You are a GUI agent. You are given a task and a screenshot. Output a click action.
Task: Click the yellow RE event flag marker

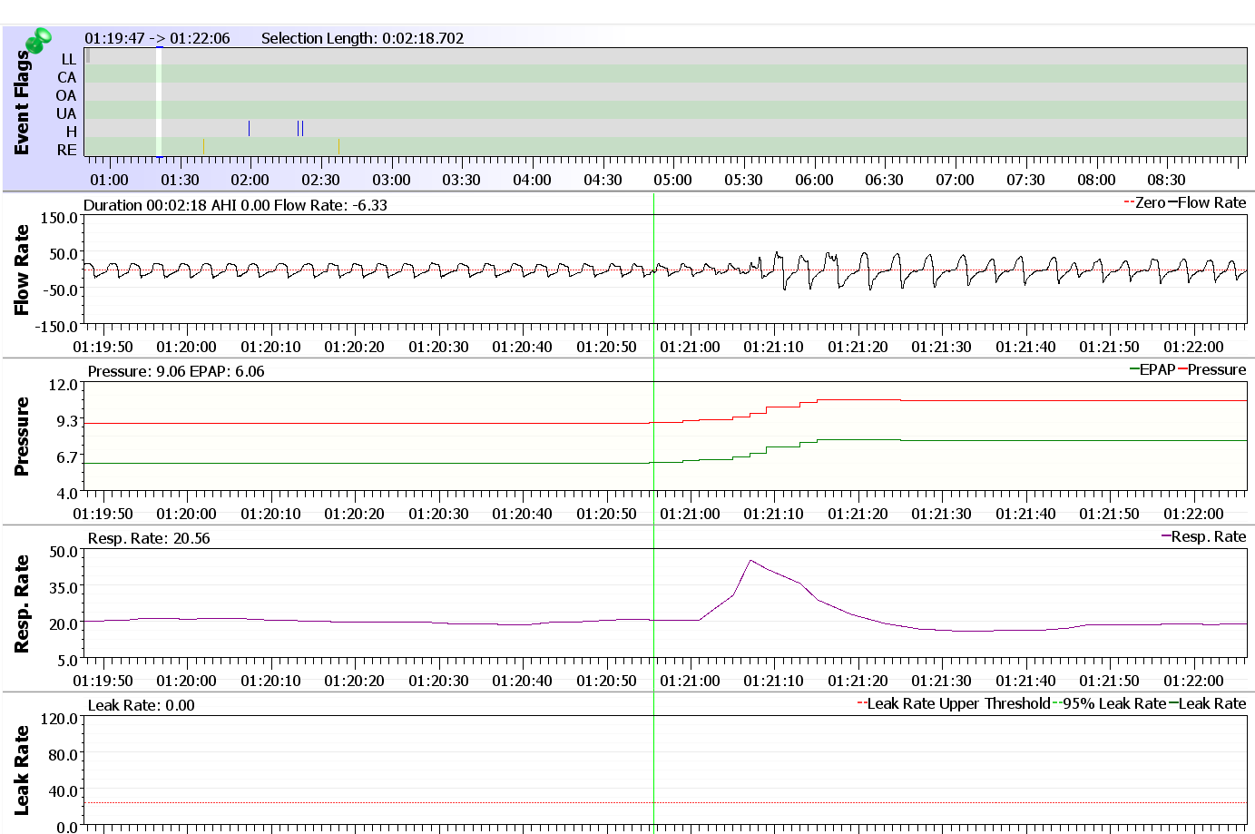(203, 146)
